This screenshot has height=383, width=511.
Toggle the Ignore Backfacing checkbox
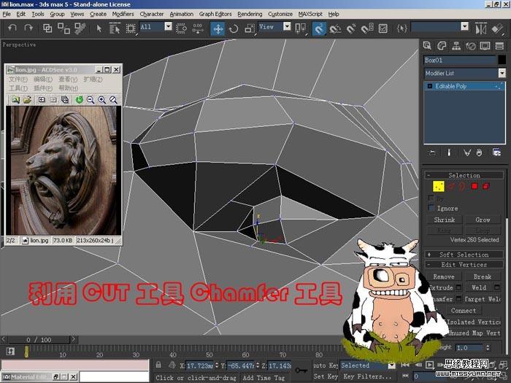(431, 208)
